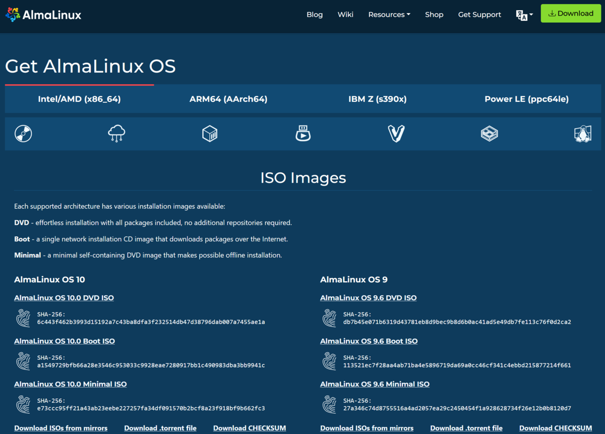Click fingerprint icon beside 10.0 Boot checksum
The image size is (605, 434).
23,361
